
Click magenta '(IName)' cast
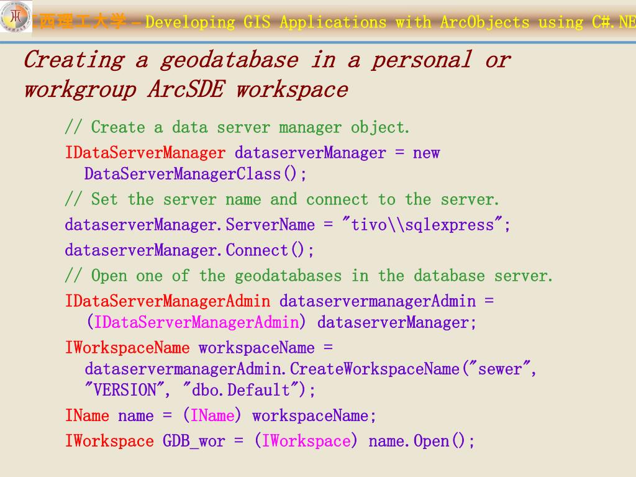212,416
